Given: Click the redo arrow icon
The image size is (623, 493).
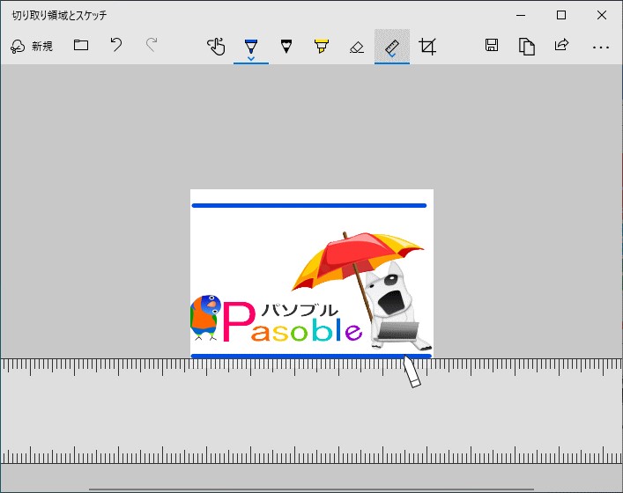Looking at the screenshot, I should [x=152, y=45].
